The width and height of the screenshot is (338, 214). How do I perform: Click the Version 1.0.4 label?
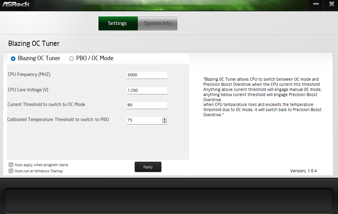tap(303, 171)
